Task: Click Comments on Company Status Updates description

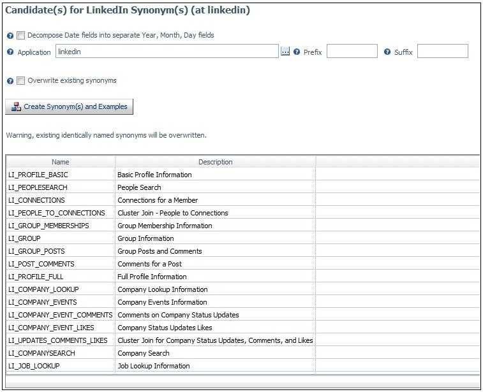Action: pos(179,315)
